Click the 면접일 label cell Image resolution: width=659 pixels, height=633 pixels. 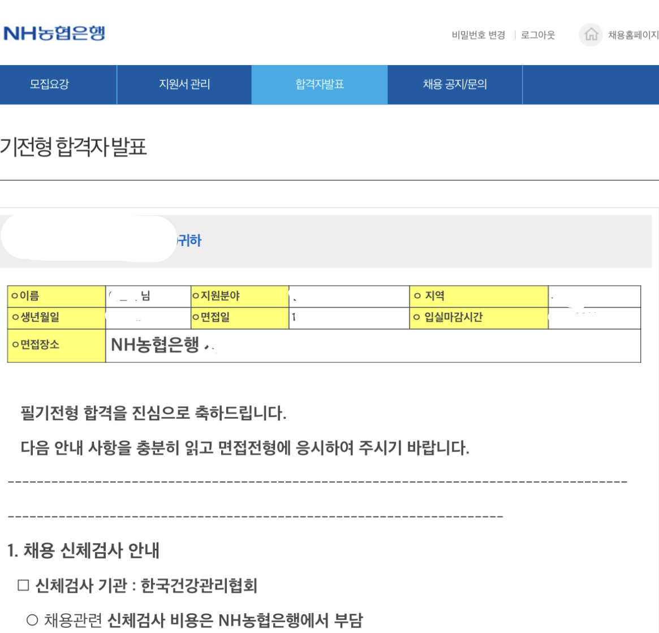tap(240, 318)
